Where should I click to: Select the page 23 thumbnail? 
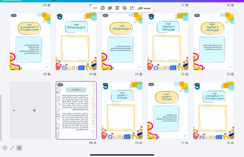pyautogui.click(x=122, y=41)
